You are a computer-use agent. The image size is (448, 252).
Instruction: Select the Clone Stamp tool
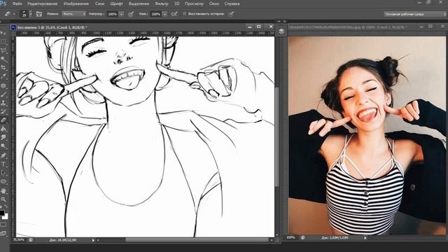[x=3, y=103]
